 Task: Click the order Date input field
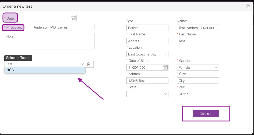tap(51, 18)
